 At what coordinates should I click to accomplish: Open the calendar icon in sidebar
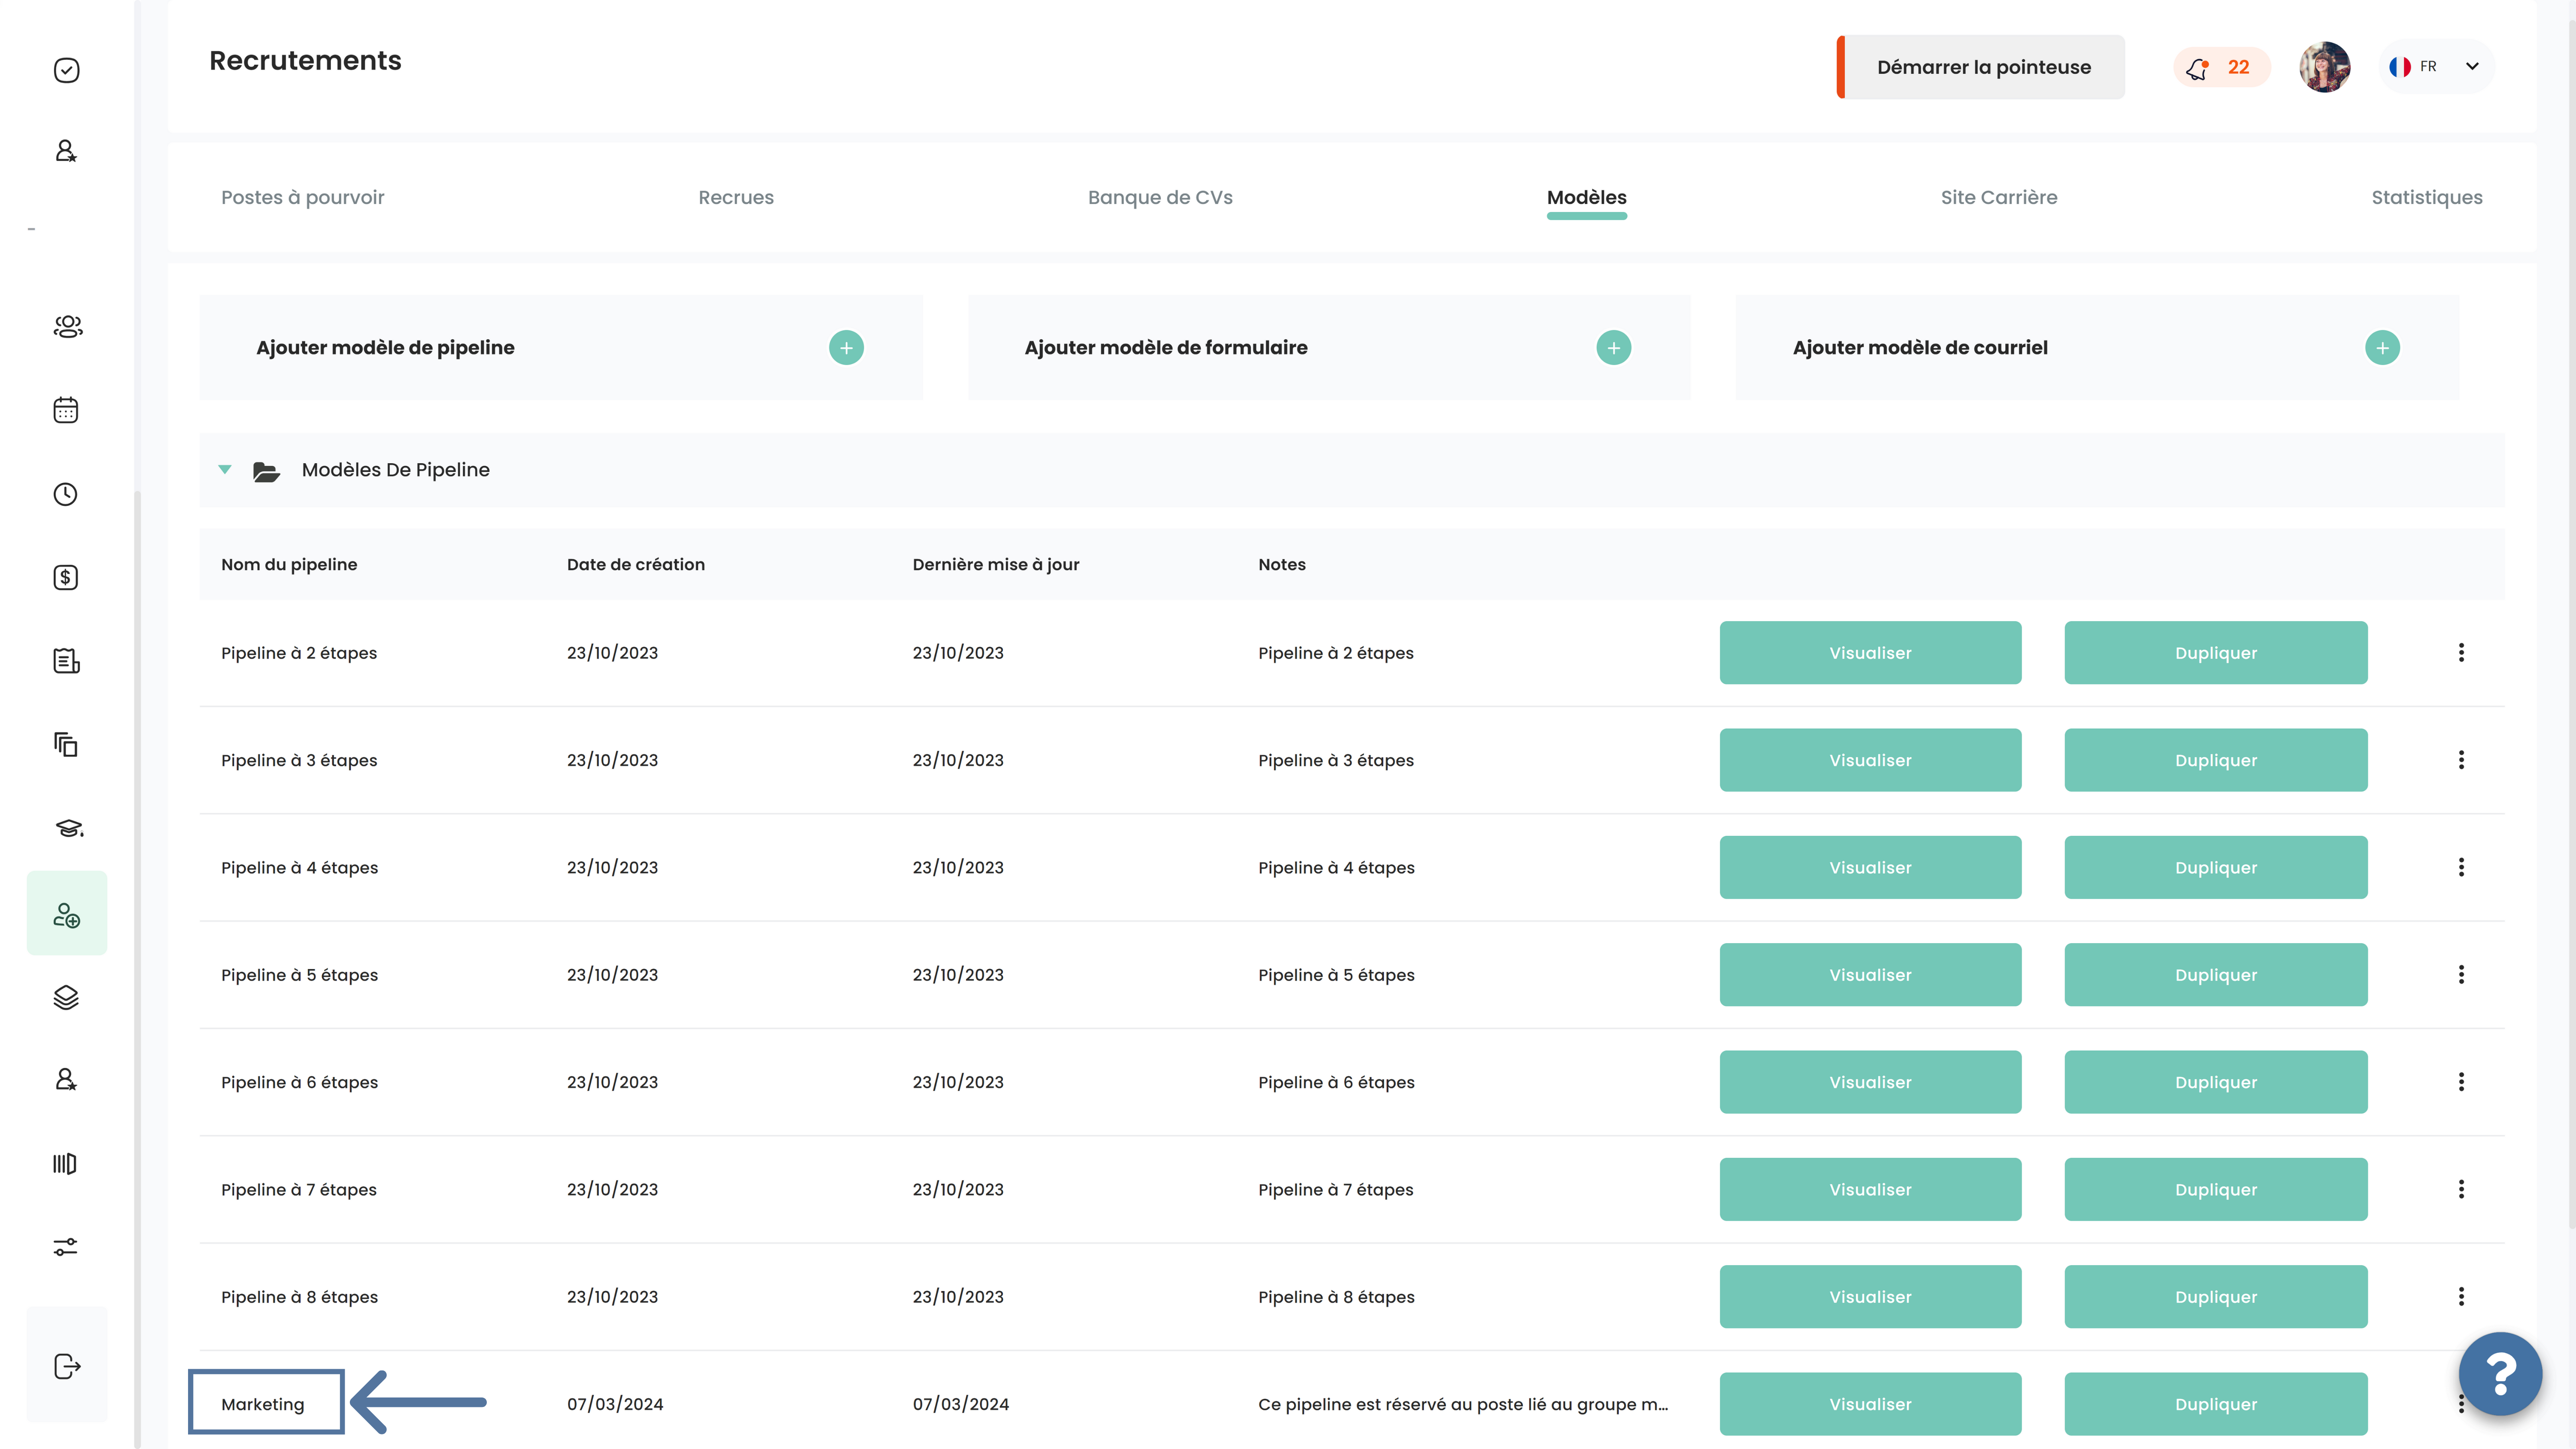66,410
